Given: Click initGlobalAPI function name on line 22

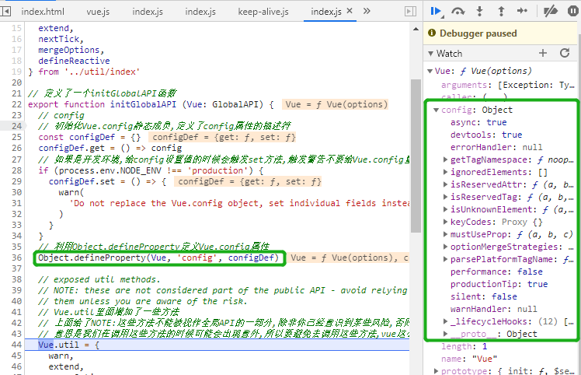Looking at the screenshot, I should 143,104.
